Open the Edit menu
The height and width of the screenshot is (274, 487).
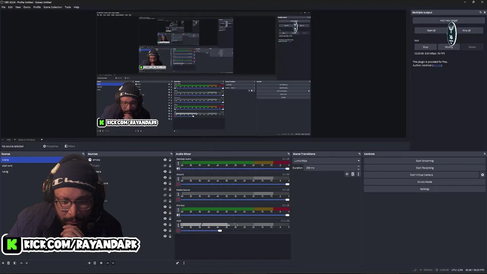click(x=10, y=7)
